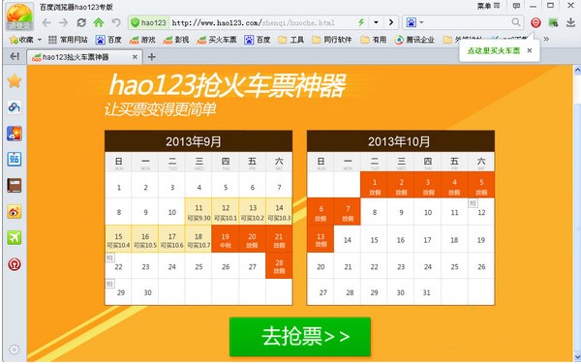Select October 7 holiday cell
This screenshot has width=581, height=364.
coord(348,212)
